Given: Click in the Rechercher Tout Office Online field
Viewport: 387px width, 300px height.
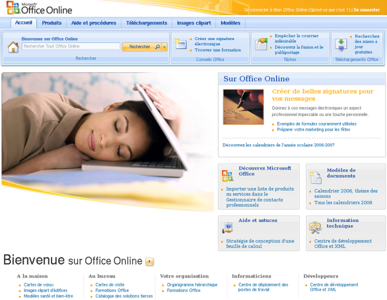Looking at the screenshot, I should point(71,46).
